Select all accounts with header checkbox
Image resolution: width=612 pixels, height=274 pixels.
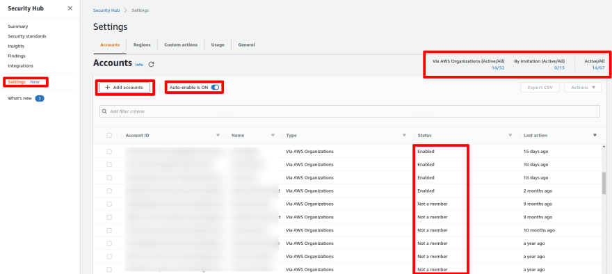(109, 136)
